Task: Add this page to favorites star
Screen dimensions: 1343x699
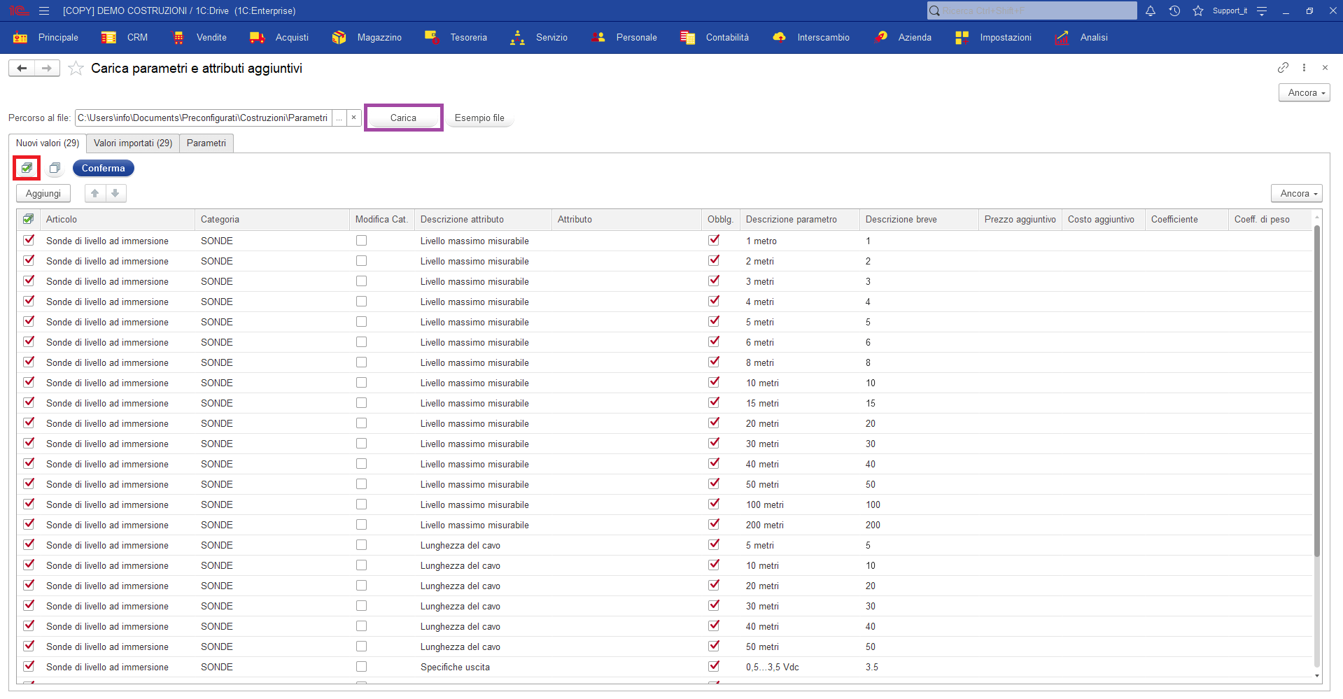Action: pos(76,69)
